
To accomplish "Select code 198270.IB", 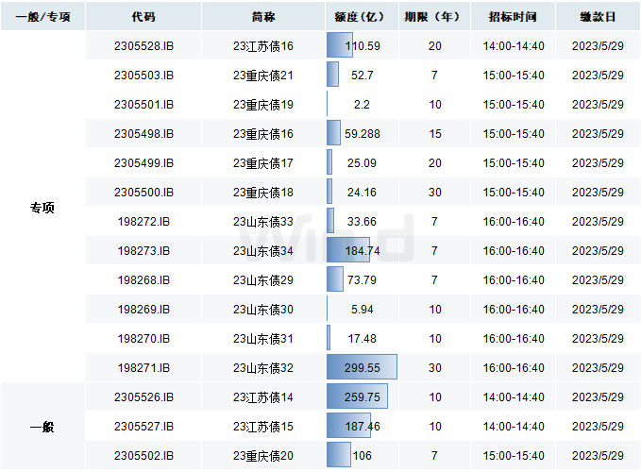I will point(143,339).
